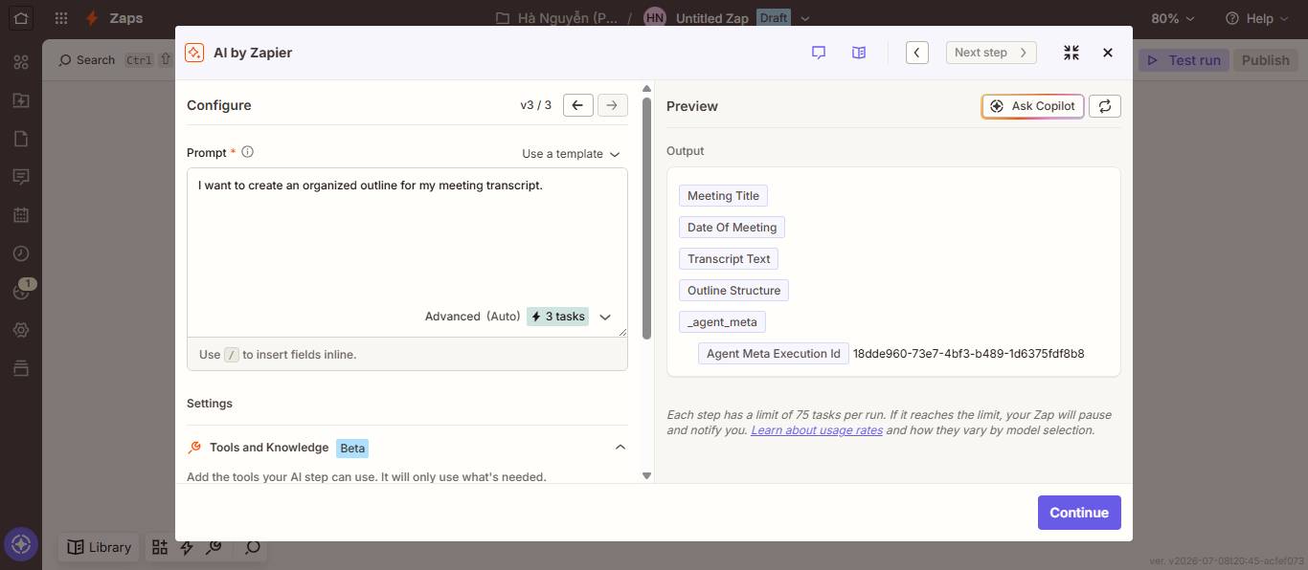
Task: Follow the Learn about usage rates link
Action: tap(817, 430)
